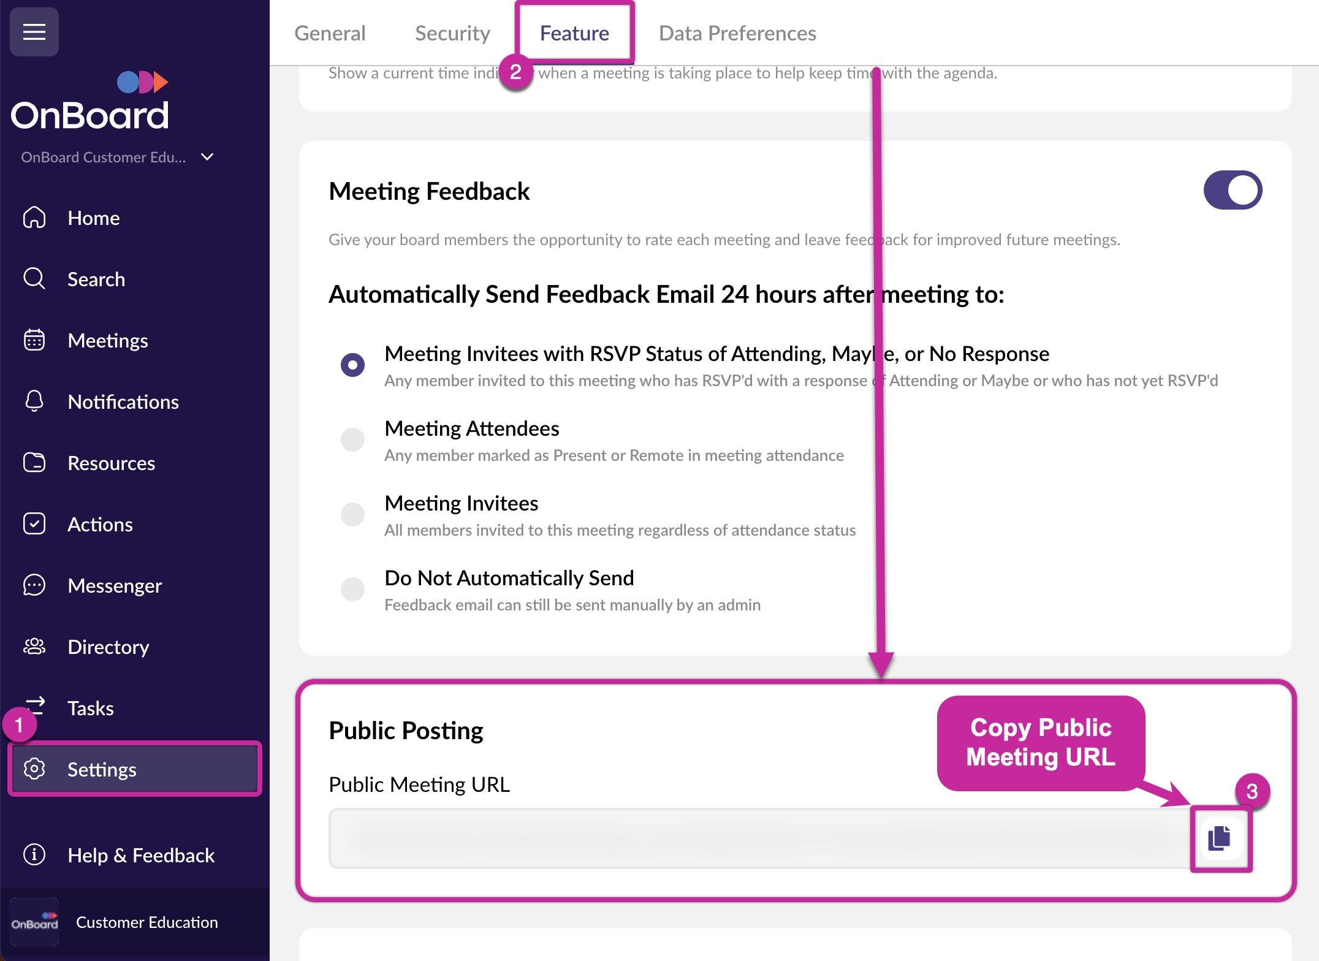Select Do Not Automatically Send option
This screenshot has width=1319, height=961.
point(353,589)
